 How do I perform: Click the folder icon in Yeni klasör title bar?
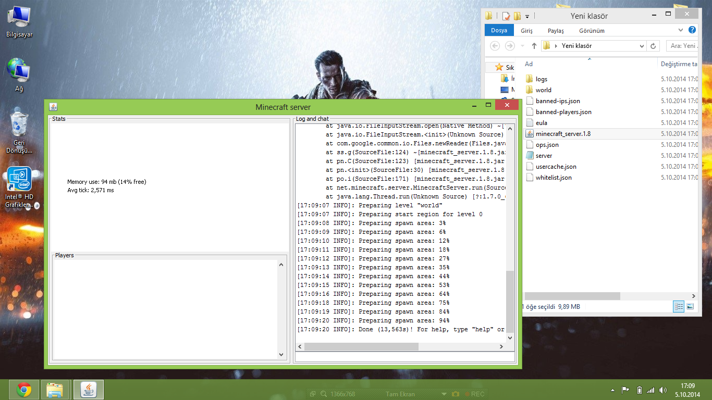coord(489,16)
